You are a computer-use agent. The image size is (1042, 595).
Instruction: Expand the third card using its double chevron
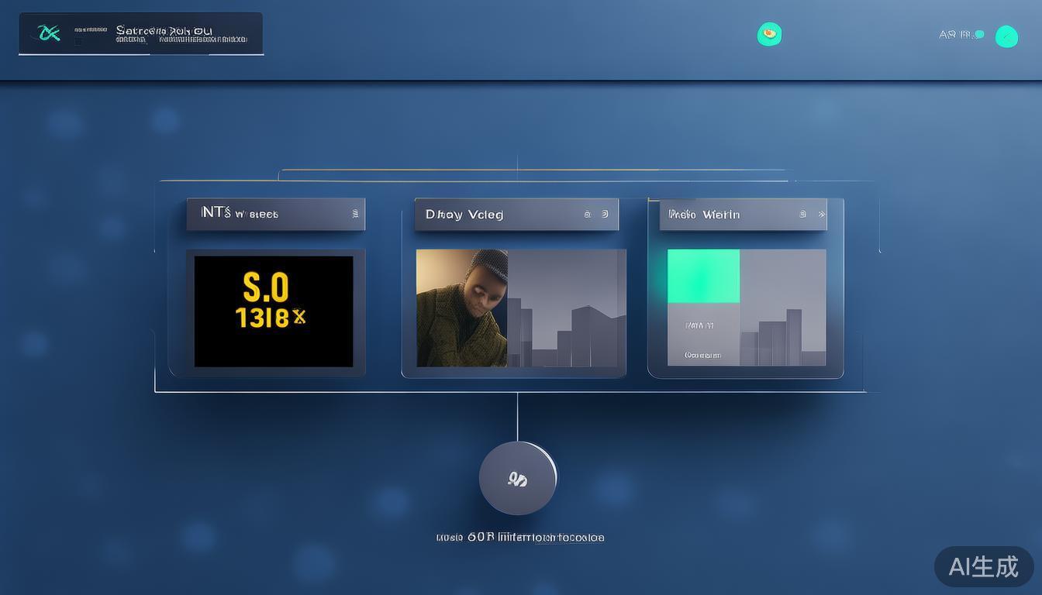[x=821, y=215]
